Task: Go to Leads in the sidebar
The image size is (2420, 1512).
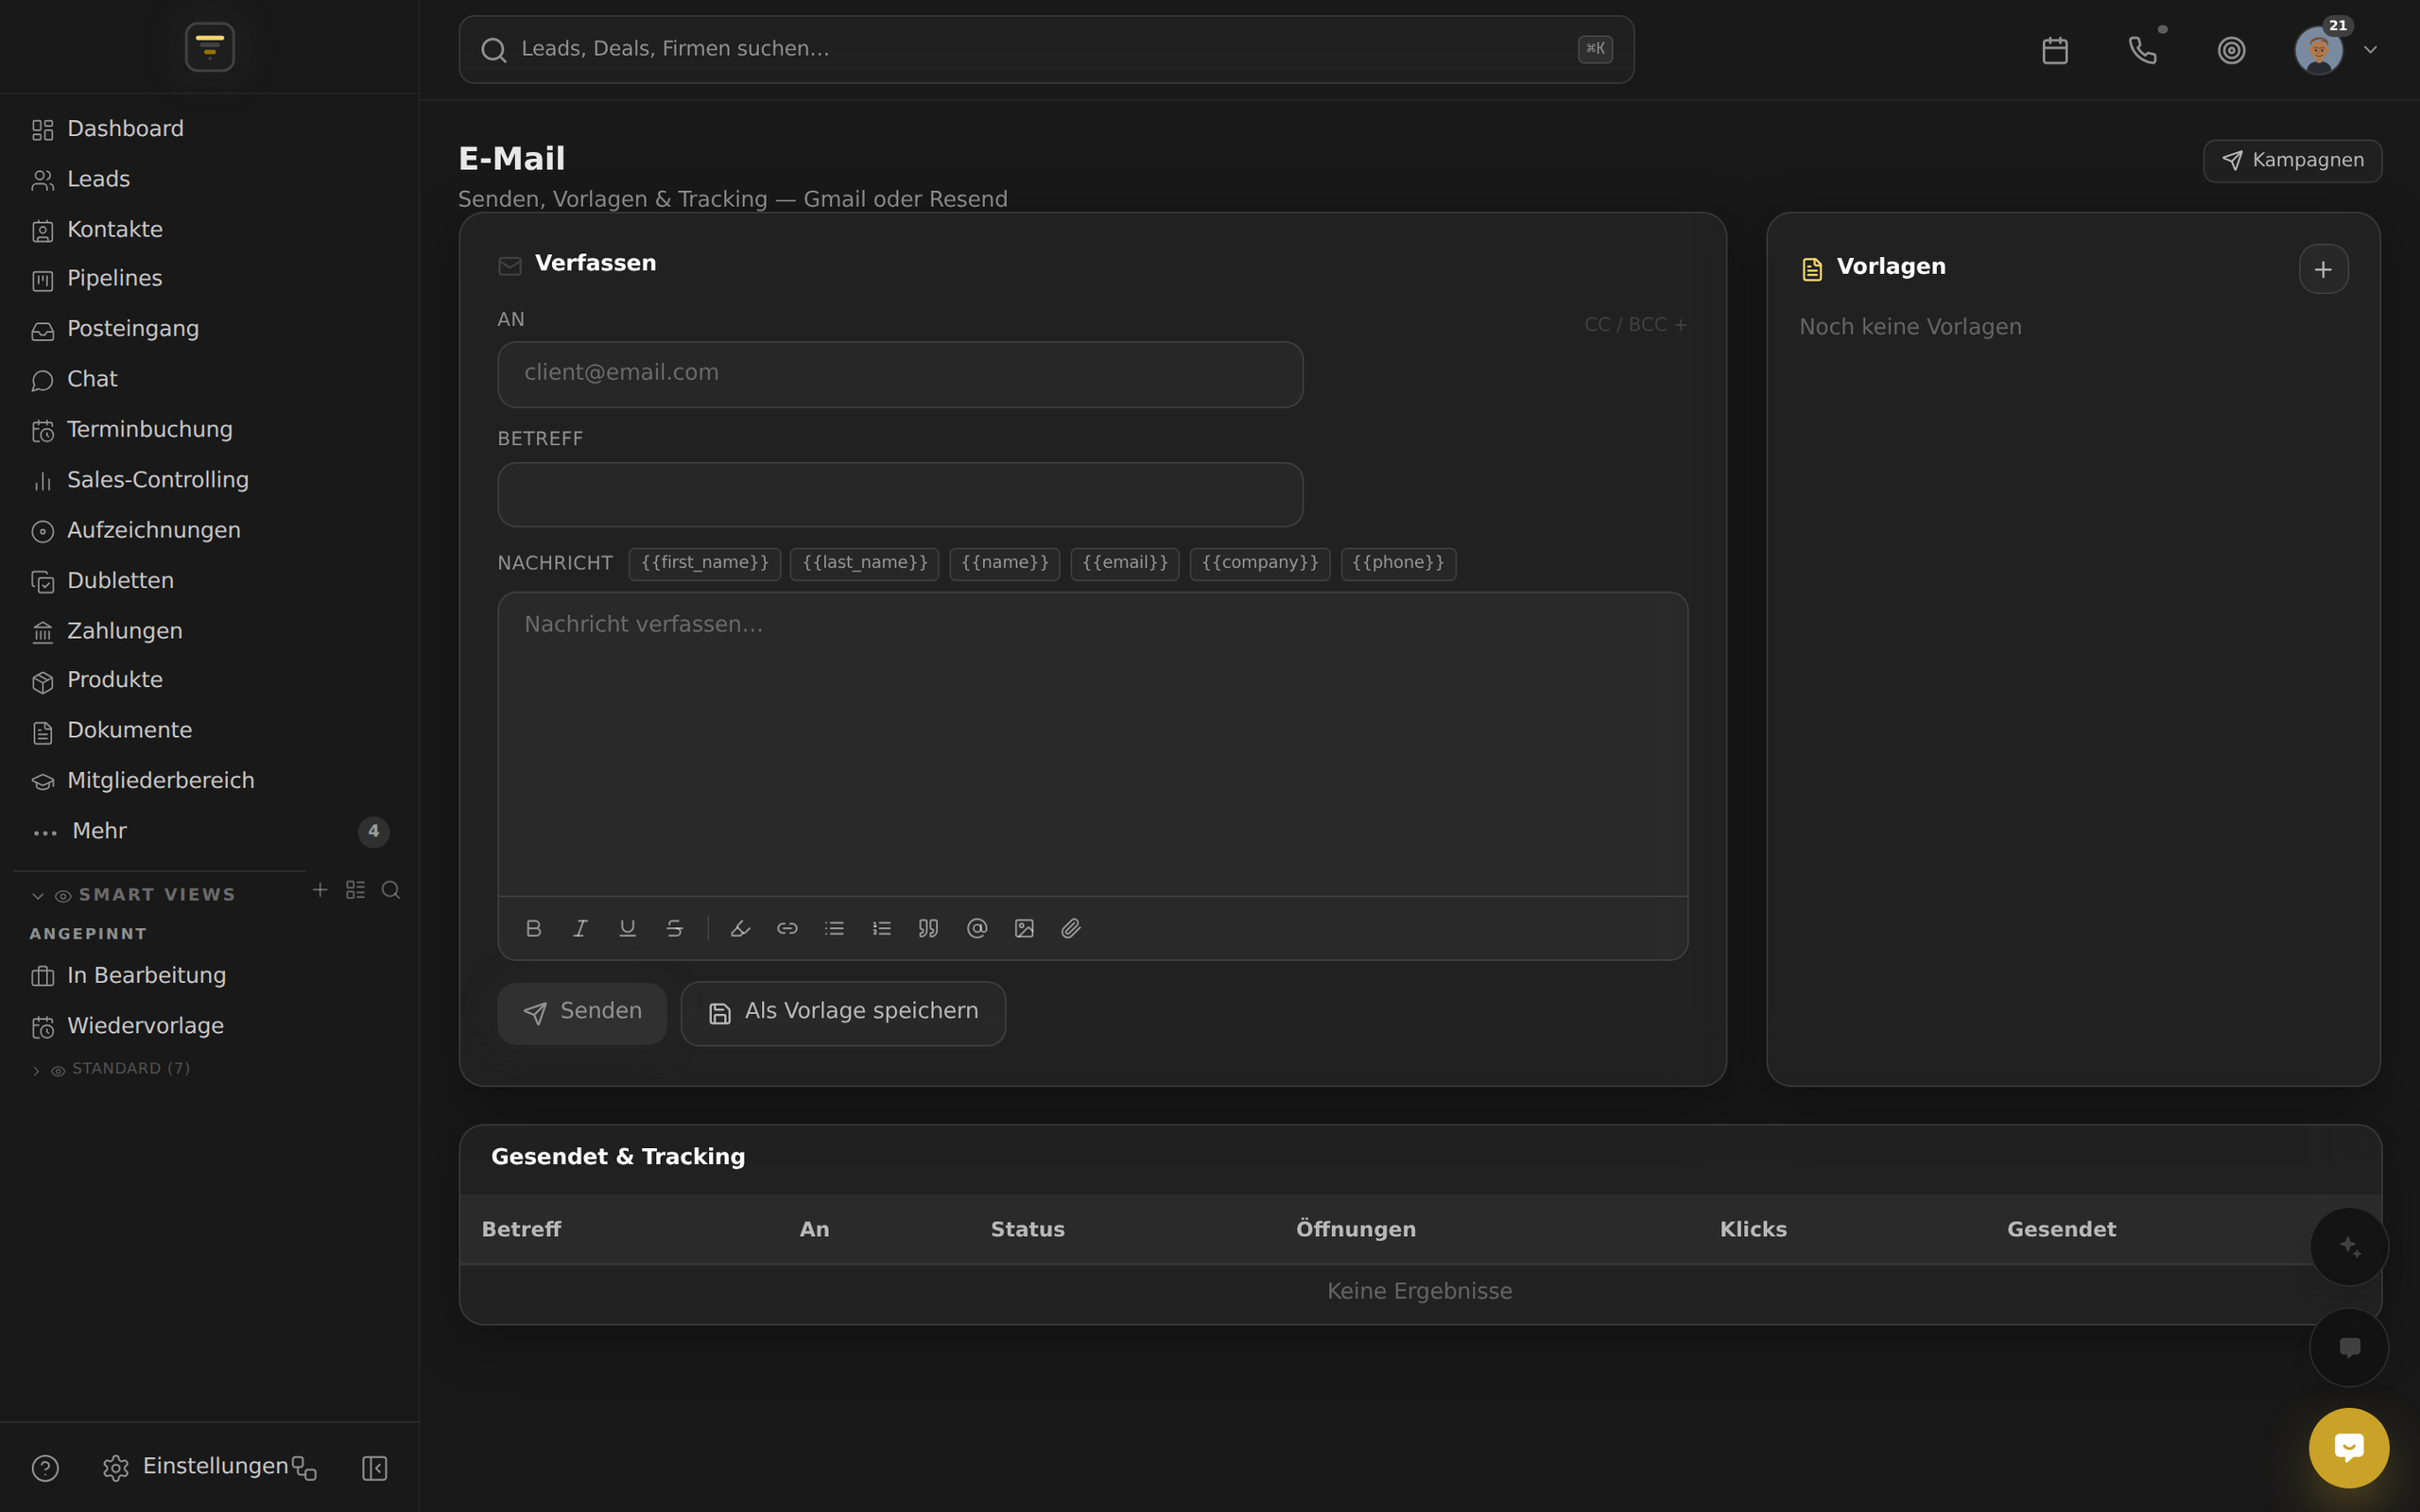Action: 210,179
